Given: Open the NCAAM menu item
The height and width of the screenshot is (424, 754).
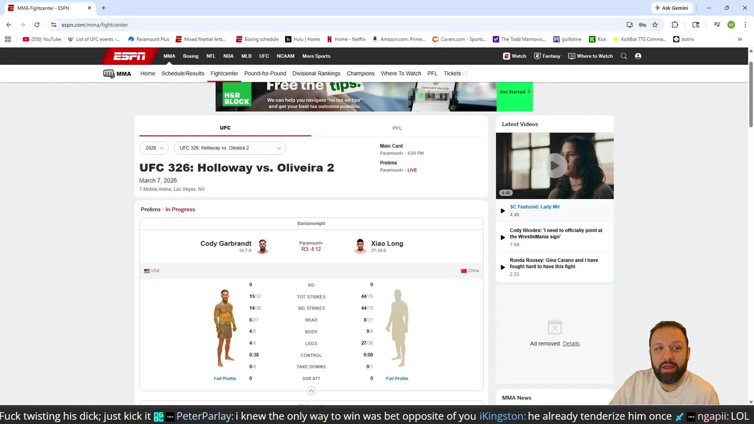Looking at the screenshot, I should 286,56.
